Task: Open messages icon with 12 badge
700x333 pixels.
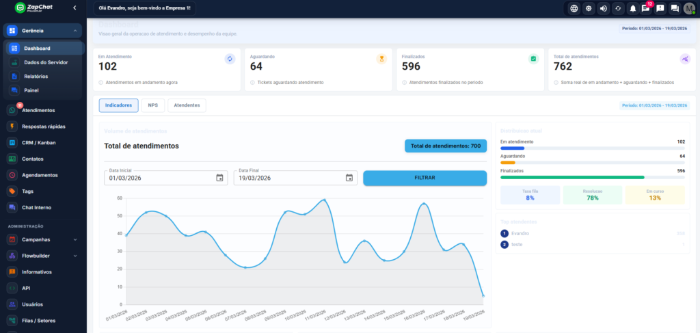Action: pos(645,8)
